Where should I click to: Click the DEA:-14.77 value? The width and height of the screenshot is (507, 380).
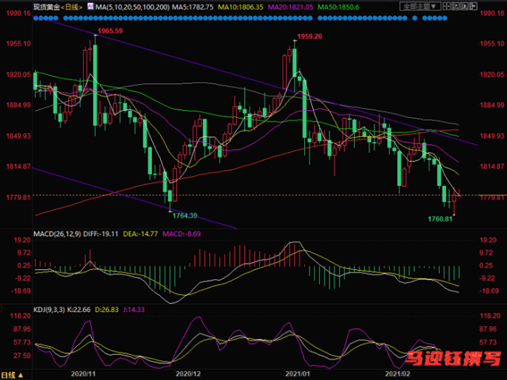[140, 234]
